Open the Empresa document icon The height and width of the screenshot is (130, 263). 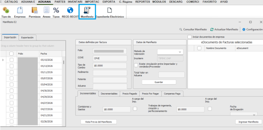(20, 10)
